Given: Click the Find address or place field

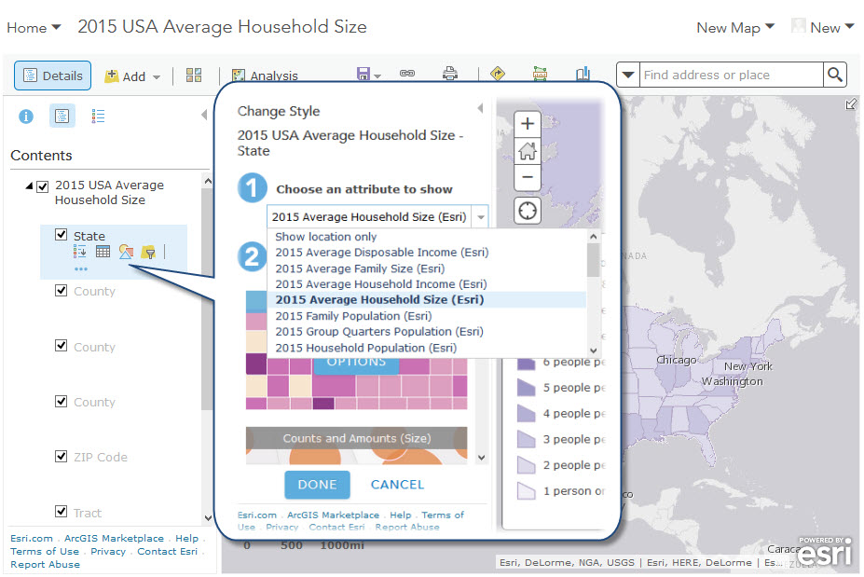Looking at the screenshot, I should tap(732, 75).
